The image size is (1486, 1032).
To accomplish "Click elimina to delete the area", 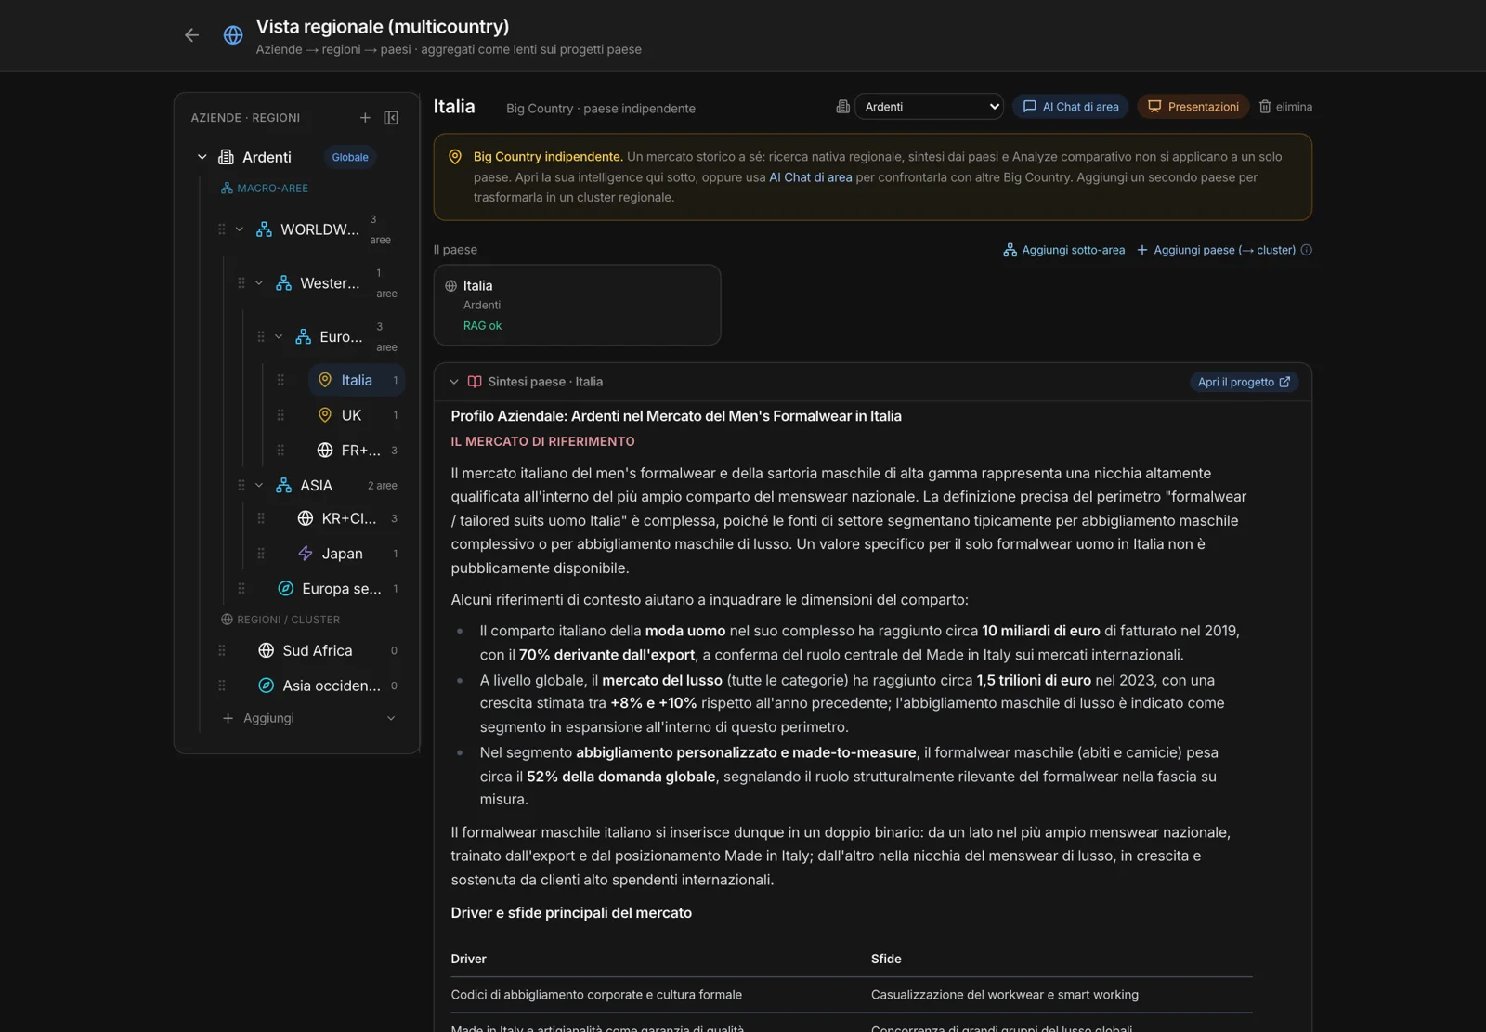I will [x=1285, y=107].
